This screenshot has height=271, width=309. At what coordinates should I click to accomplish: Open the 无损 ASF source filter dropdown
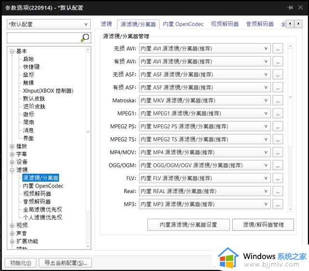coord(205,74)
